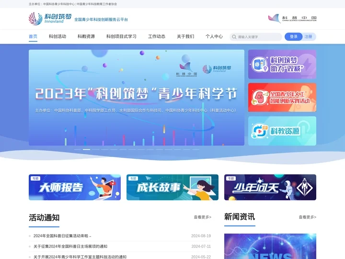
Task: Click the 登录 button
Action: point(294,36)
